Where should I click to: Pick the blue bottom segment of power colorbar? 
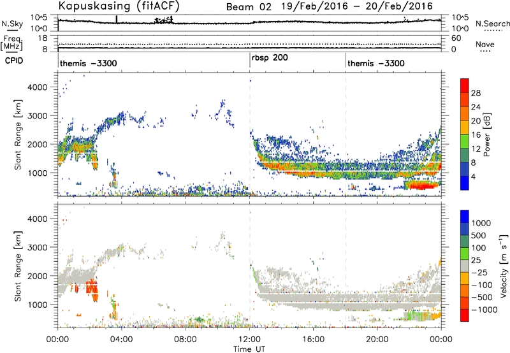pyautogui.click(x=465, y=183)
